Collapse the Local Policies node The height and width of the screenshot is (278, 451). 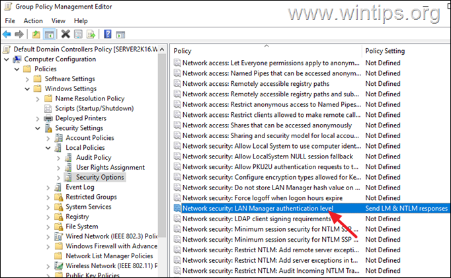(48, 148)
